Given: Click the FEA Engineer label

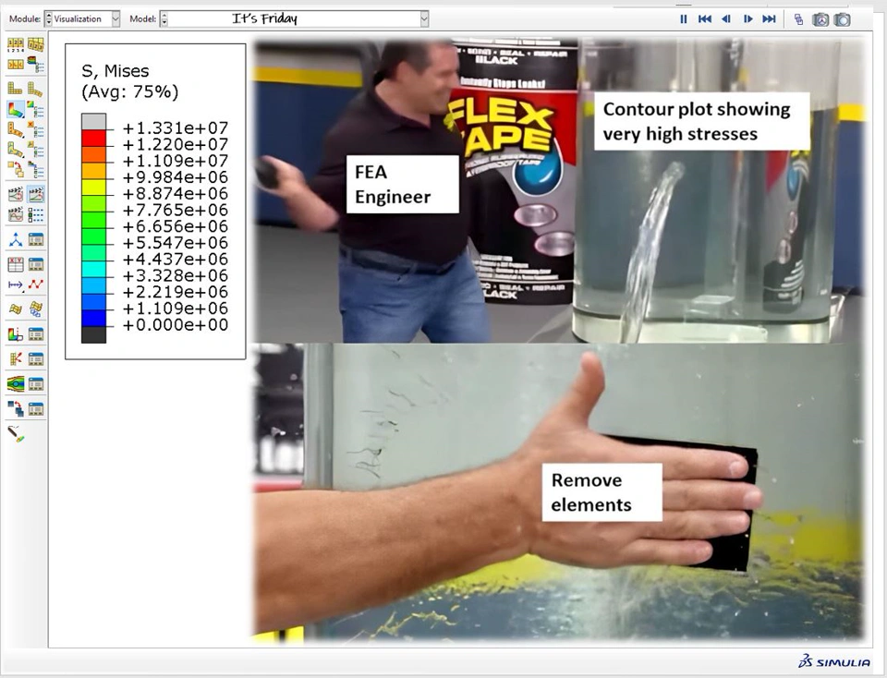Looking at the screenshot, I should coord(402,185).
